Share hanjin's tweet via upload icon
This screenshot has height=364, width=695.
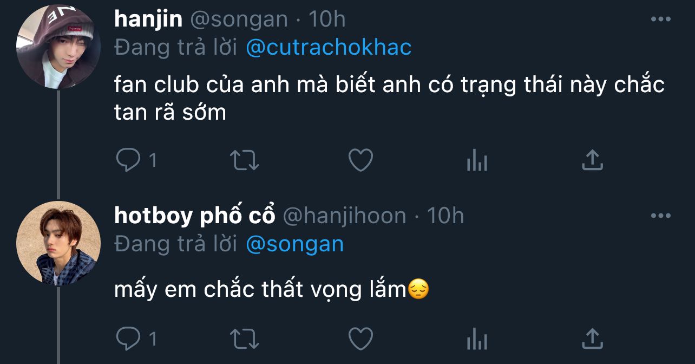pyautogui.click(x=592, y=160)
